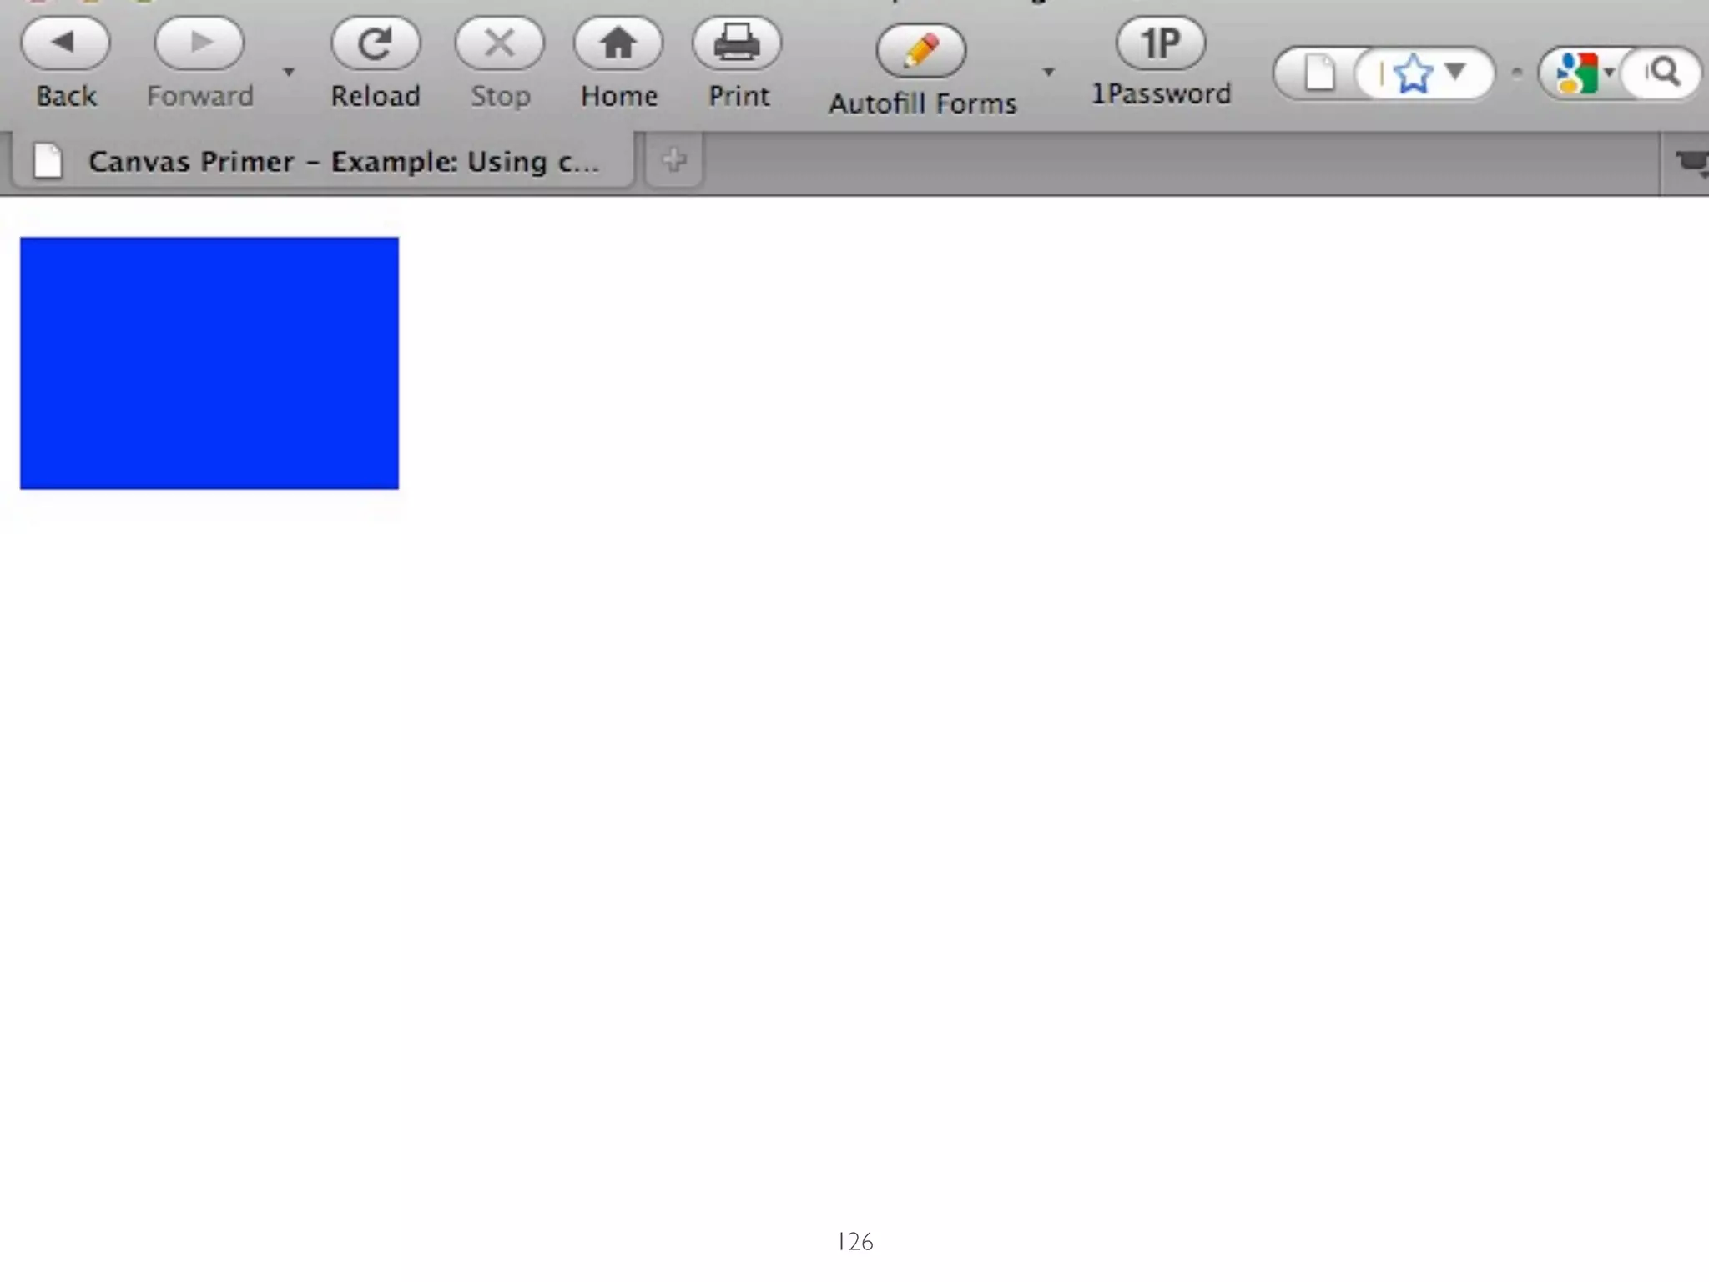1709x1282 pixels.
Task: Bookmark this page with star icon
Action: click(x=1413, y=74)
